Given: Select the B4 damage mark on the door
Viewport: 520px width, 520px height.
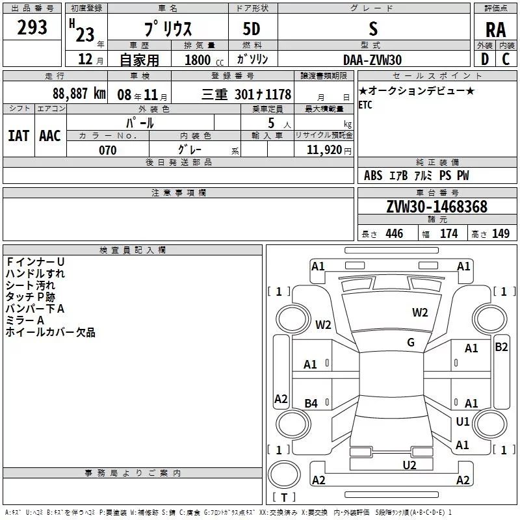Looking at the screenshot, I should 311,403.
